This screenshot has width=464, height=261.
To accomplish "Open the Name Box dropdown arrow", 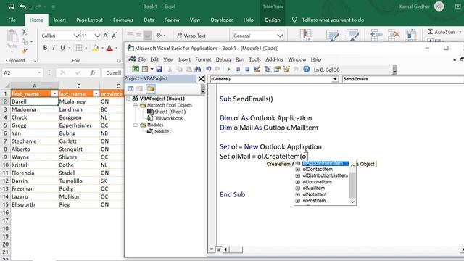I will [x=39, y=72].
